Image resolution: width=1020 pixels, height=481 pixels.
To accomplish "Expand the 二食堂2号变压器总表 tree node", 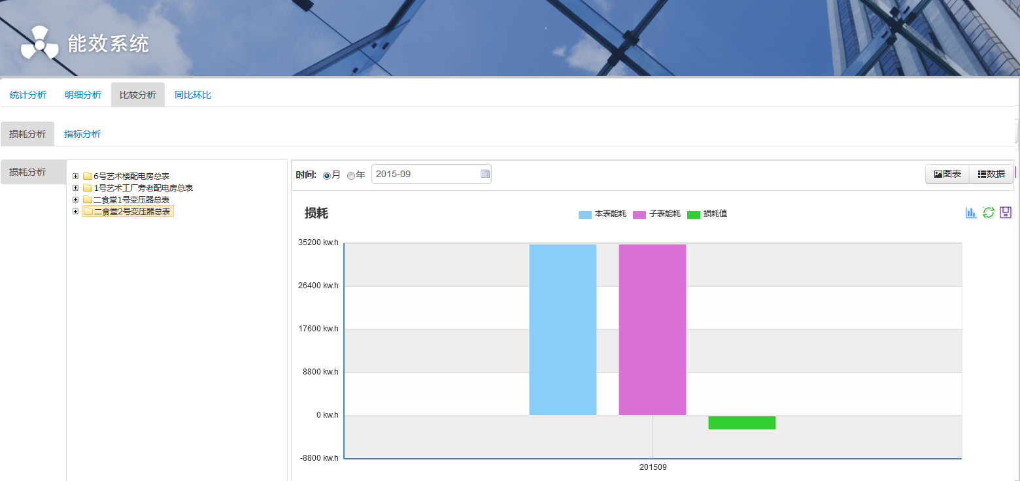I will (x=76, y=211).
